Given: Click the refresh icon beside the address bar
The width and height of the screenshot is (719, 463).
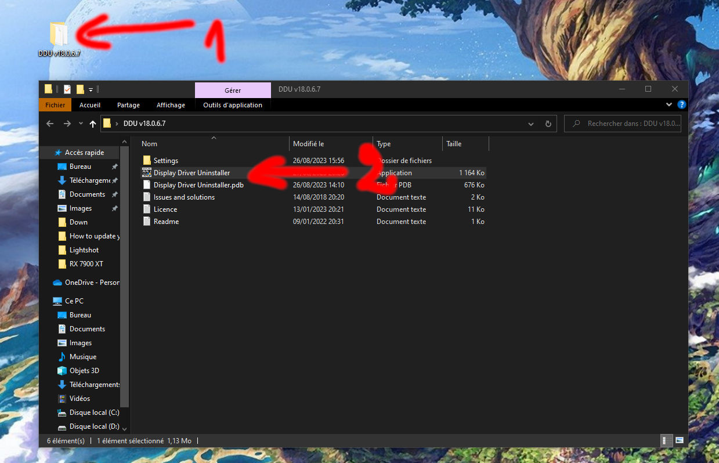Looking at the screenshot, I should [548, 124].
